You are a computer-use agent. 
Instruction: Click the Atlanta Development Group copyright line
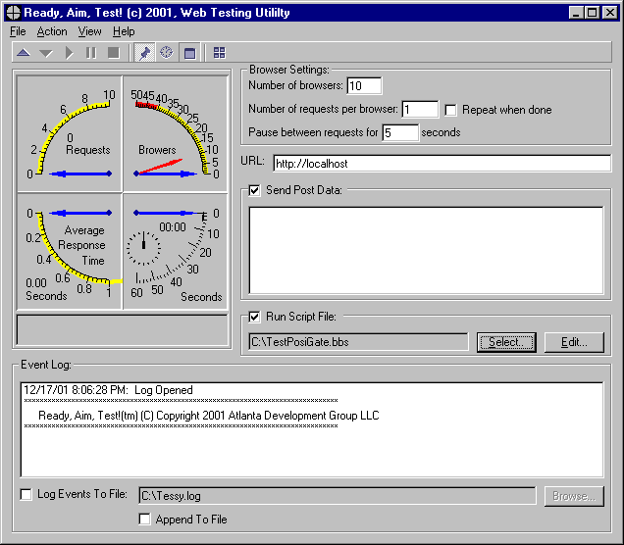[209, 416]
